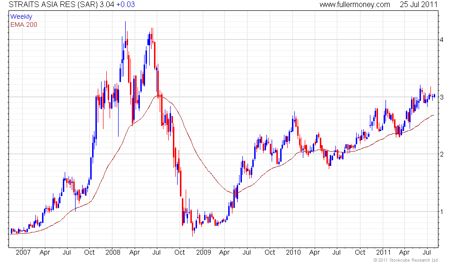Click the 'Apr' label after 2011
The image size is (463, 264).
pos(404,253)
